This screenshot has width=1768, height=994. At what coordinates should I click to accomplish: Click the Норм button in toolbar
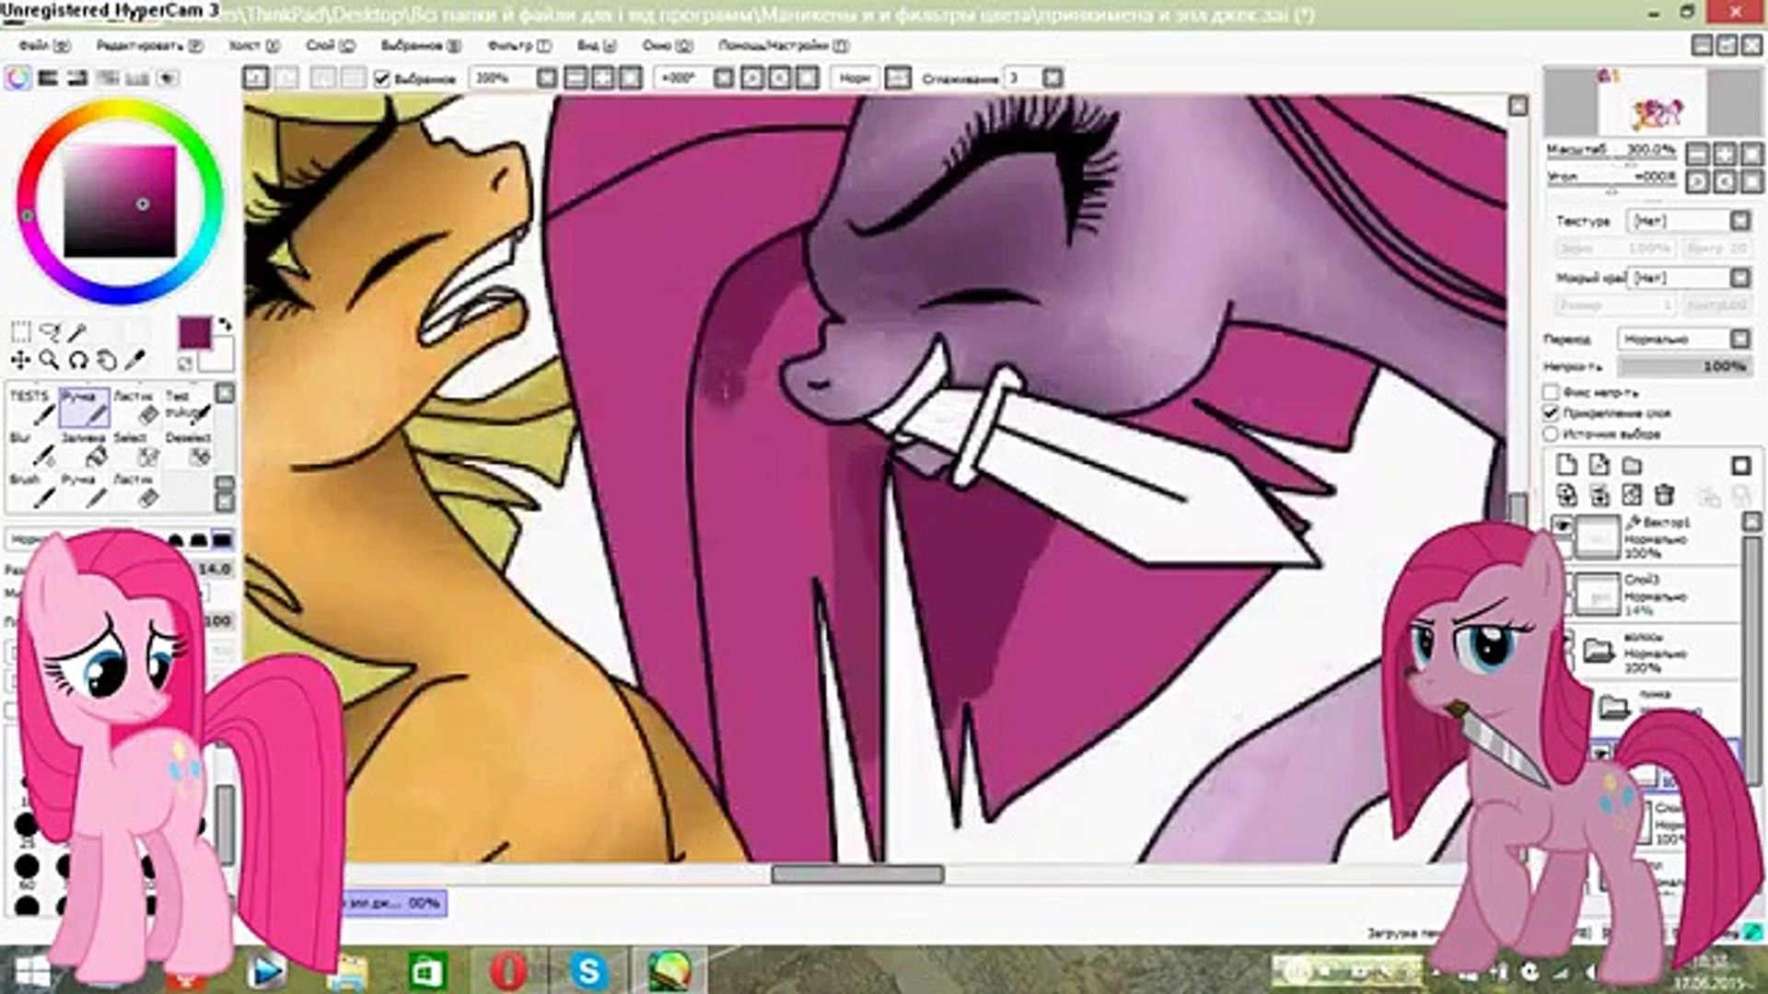tap(855, 79)
